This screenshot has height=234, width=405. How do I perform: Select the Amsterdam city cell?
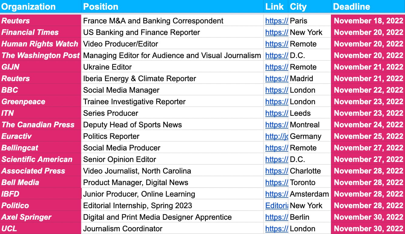(x=309, y=194)
